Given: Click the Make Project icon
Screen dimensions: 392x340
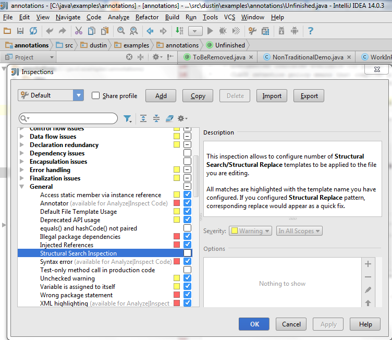Looking at the screenshot, I should (179, 31).
